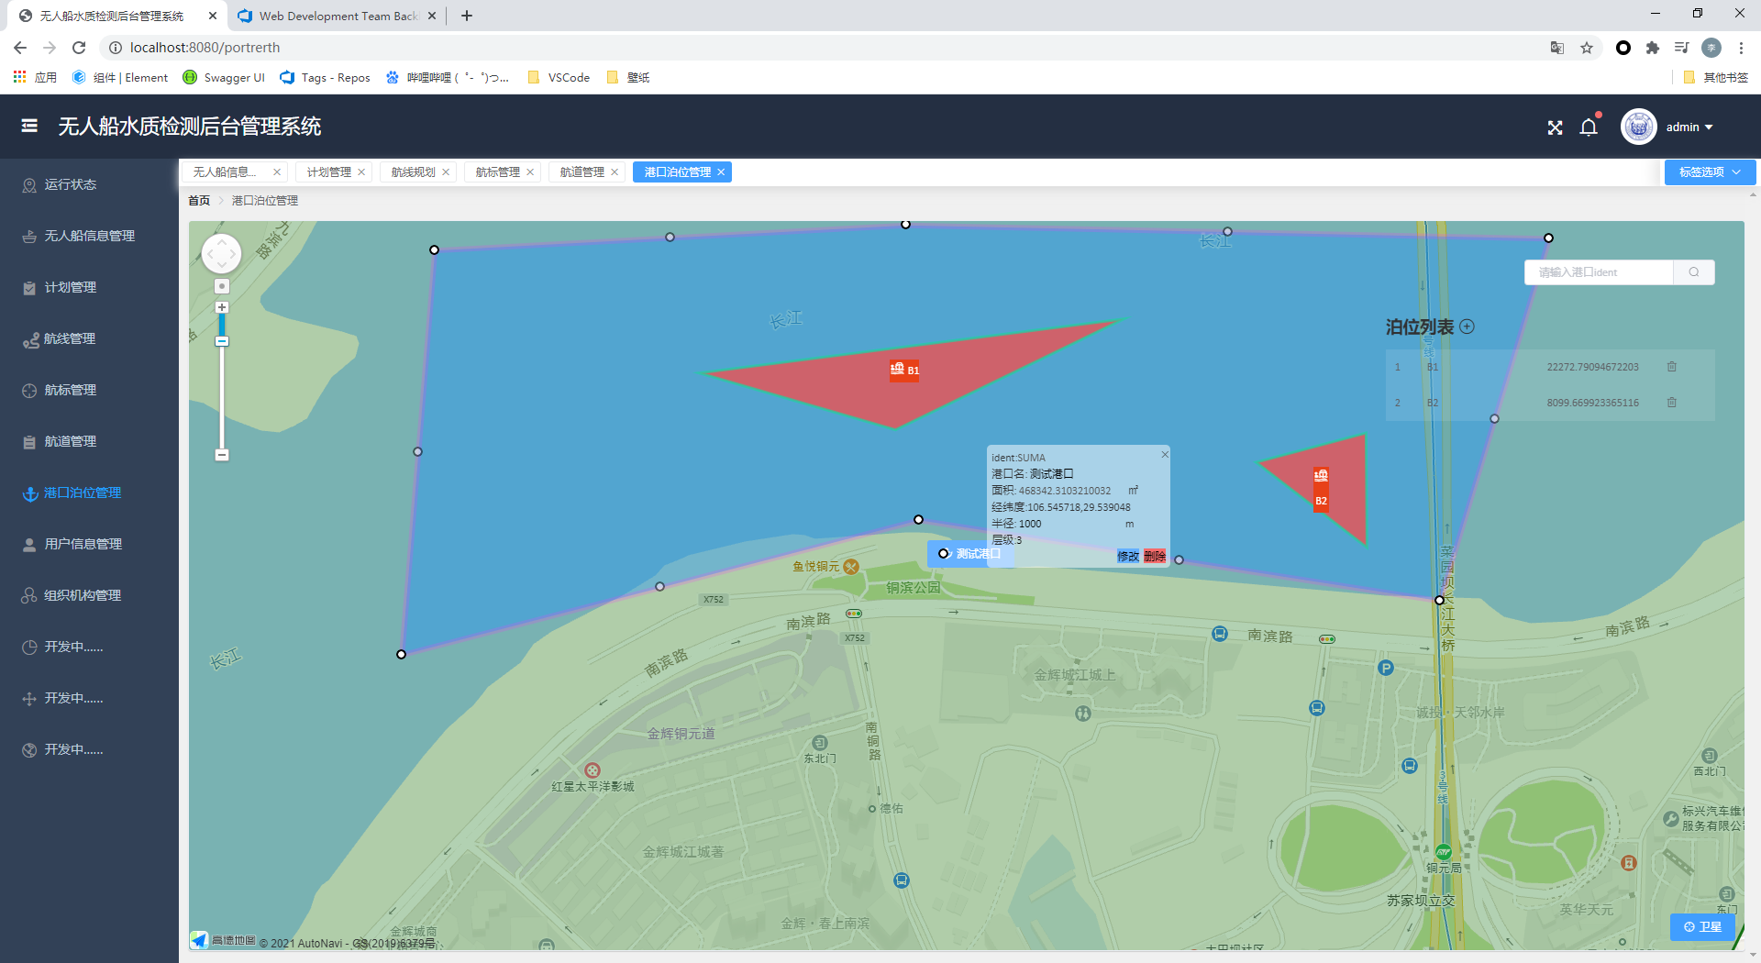Expand the 标签选项 dropdown

click(1710, 172)
